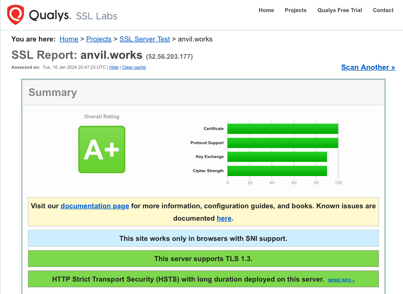
Task: Click the Hide link beside assessment date
Action: pos(114,67)
